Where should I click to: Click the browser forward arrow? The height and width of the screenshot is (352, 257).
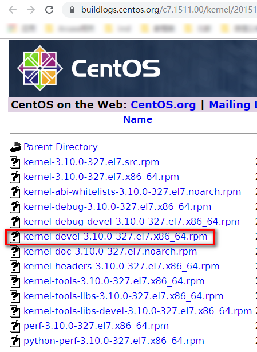[31, 10]
